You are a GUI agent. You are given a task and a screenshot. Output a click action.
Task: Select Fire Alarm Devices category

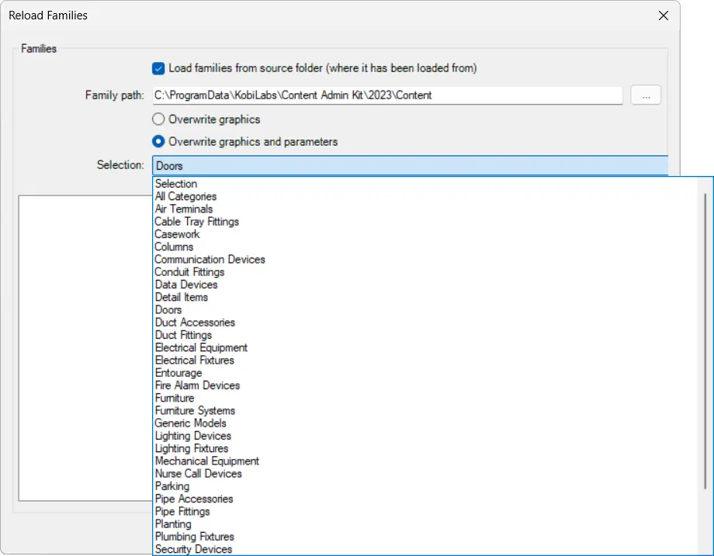point(197,385)
